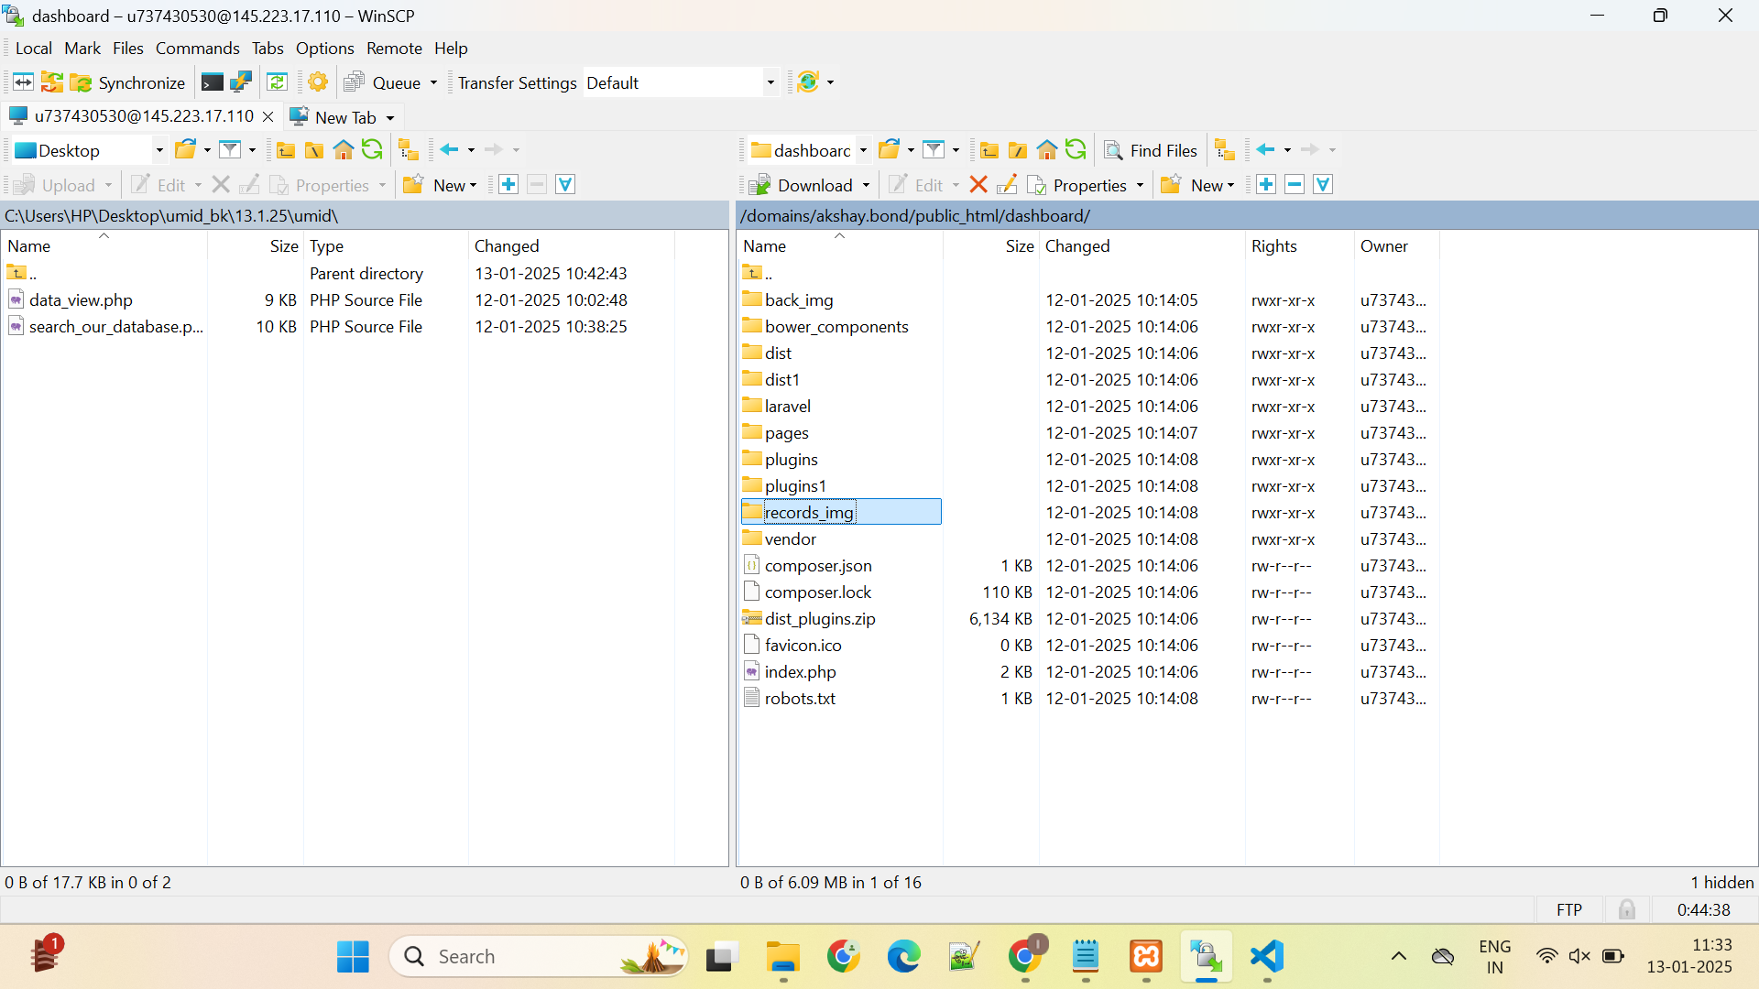1759x989 pixels.
Task: Open remote New dropdown button
Action: pos(1198,185)
